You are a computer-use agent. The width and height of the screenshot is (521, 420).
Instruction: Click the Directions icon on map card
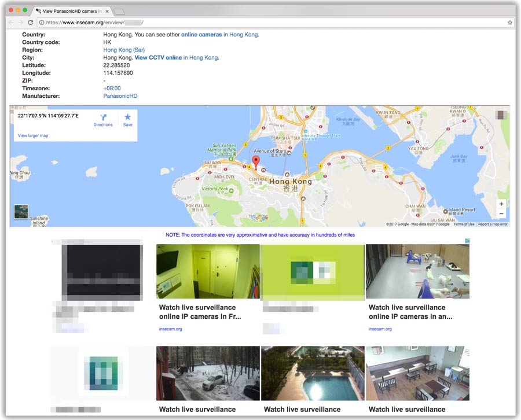tap(103, 117)
